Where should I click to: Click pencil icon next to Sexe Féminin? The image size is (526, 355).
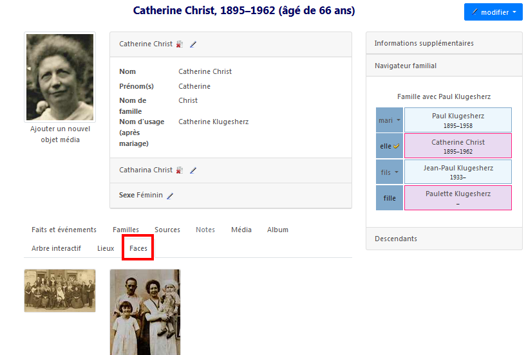pos(170,196)
